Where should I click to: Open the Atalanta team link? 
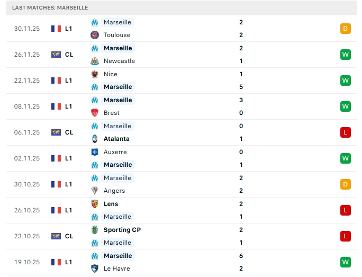[116, 139]
